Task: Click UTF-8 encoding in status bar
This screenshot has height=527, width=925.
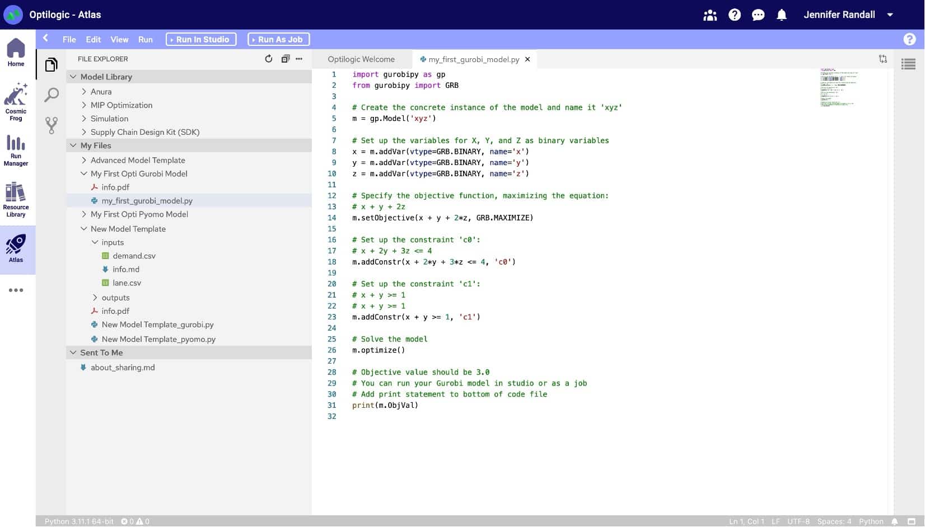Action: click(798, 521)
